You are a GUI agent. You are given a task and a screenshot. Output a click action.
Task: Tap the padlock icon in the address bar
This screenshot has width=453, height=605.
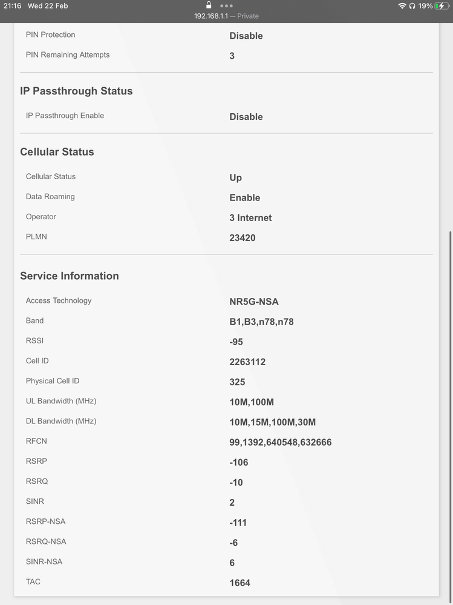click(209, 5)
